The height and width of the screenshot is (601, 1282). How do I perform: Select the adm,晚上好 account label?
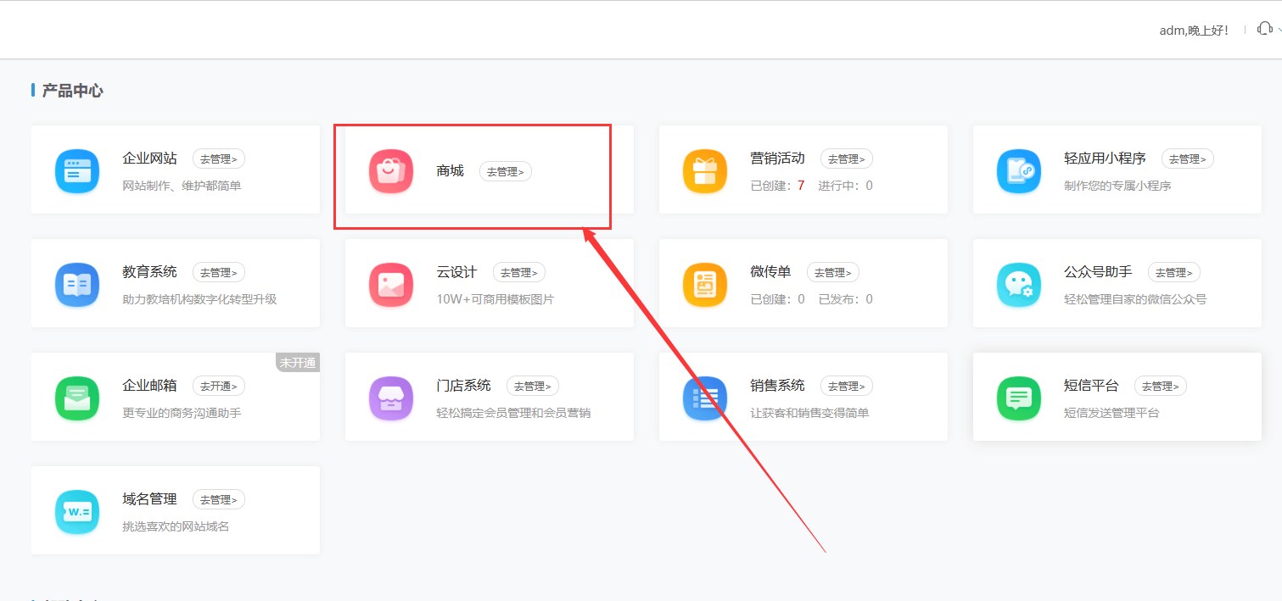pos(1193,29)
